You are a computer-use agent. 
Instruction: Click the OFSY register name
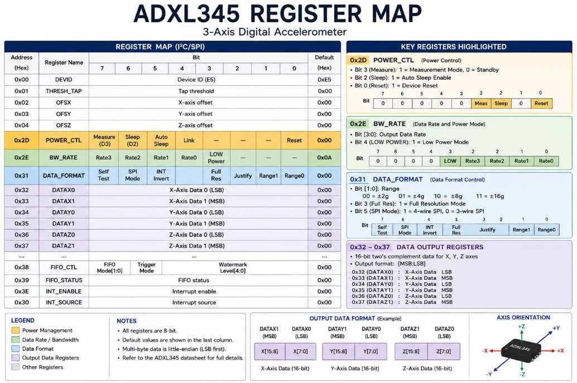pos(64,114)
